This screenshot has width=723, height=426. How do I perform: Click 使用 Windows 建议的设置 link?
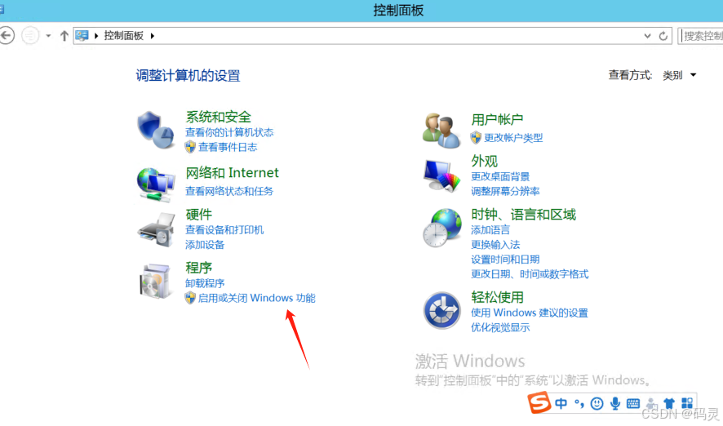click(x=530, y=313)
